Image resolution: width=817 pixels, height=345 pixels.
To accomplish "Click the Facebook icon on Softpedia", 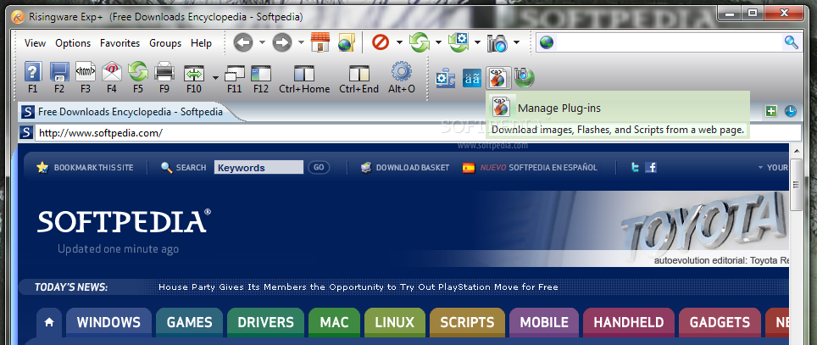I will [x=651, y=167].
